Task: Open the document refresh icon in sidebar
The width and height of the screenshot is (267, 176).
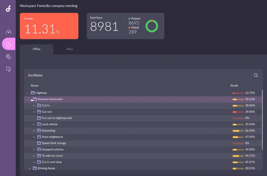Action: 9,57
